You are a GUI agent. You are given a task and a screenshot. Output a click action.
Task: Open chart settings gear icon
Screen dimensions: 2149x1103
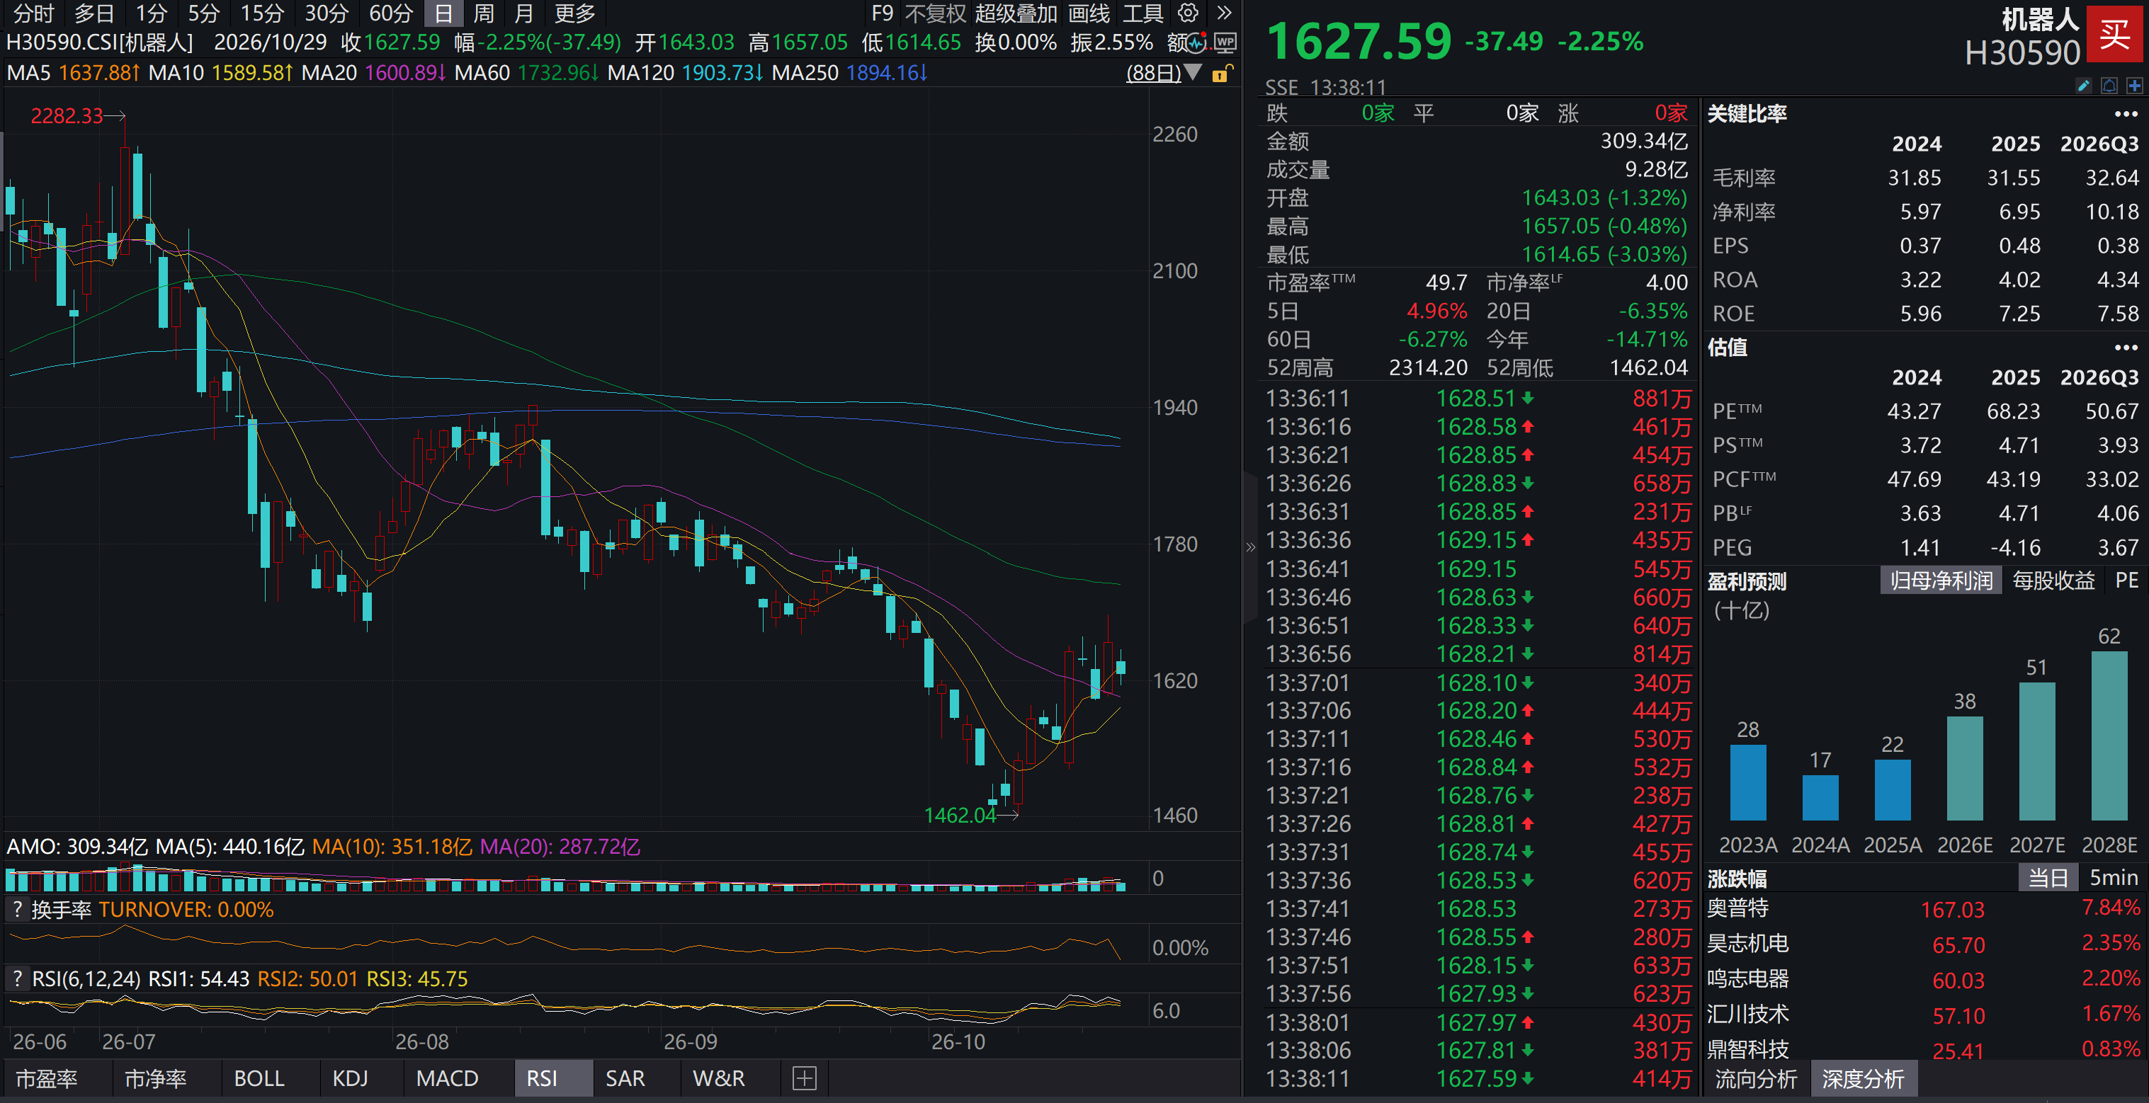point(1188,13)
